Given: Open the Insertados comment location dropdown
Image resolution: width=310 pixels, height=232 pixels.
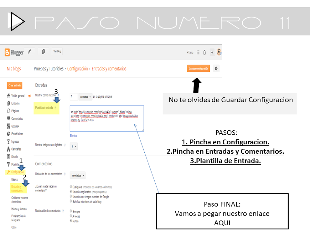Looking at the screenshot, I should (77, 175).
